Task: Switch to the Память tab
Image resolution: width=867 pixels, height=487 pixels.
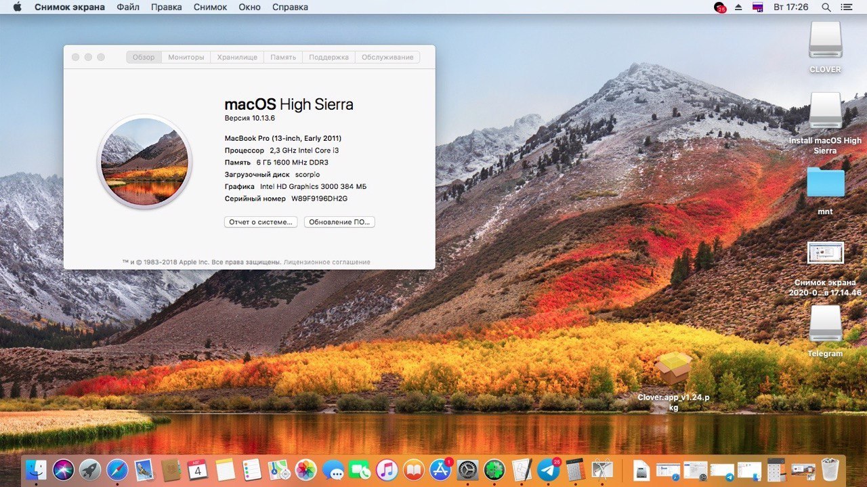Action: pos(283,58)
